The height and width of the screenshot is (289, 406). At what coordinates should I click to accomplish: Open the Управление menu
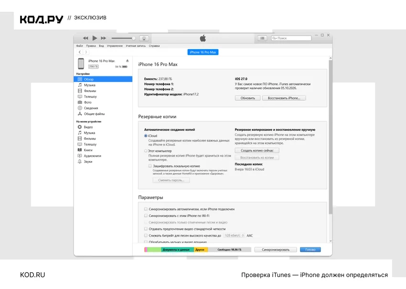tap(115, 46)
